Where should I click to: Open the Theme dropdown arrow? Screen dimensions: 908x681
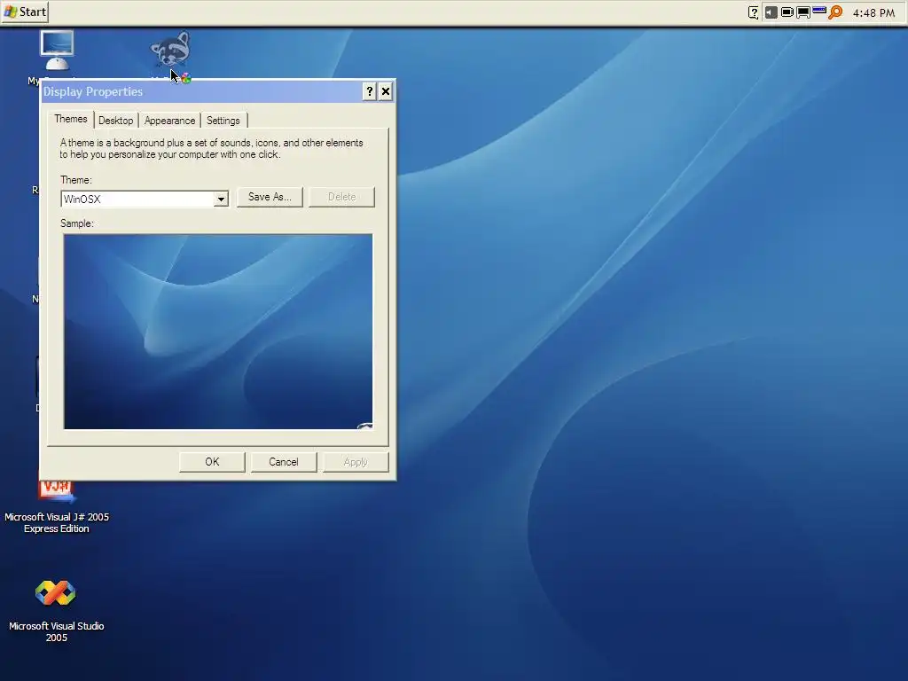[221, 200]
